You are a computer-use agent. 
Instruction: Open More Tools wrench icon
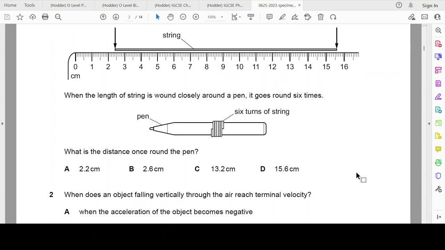(438, 189)
